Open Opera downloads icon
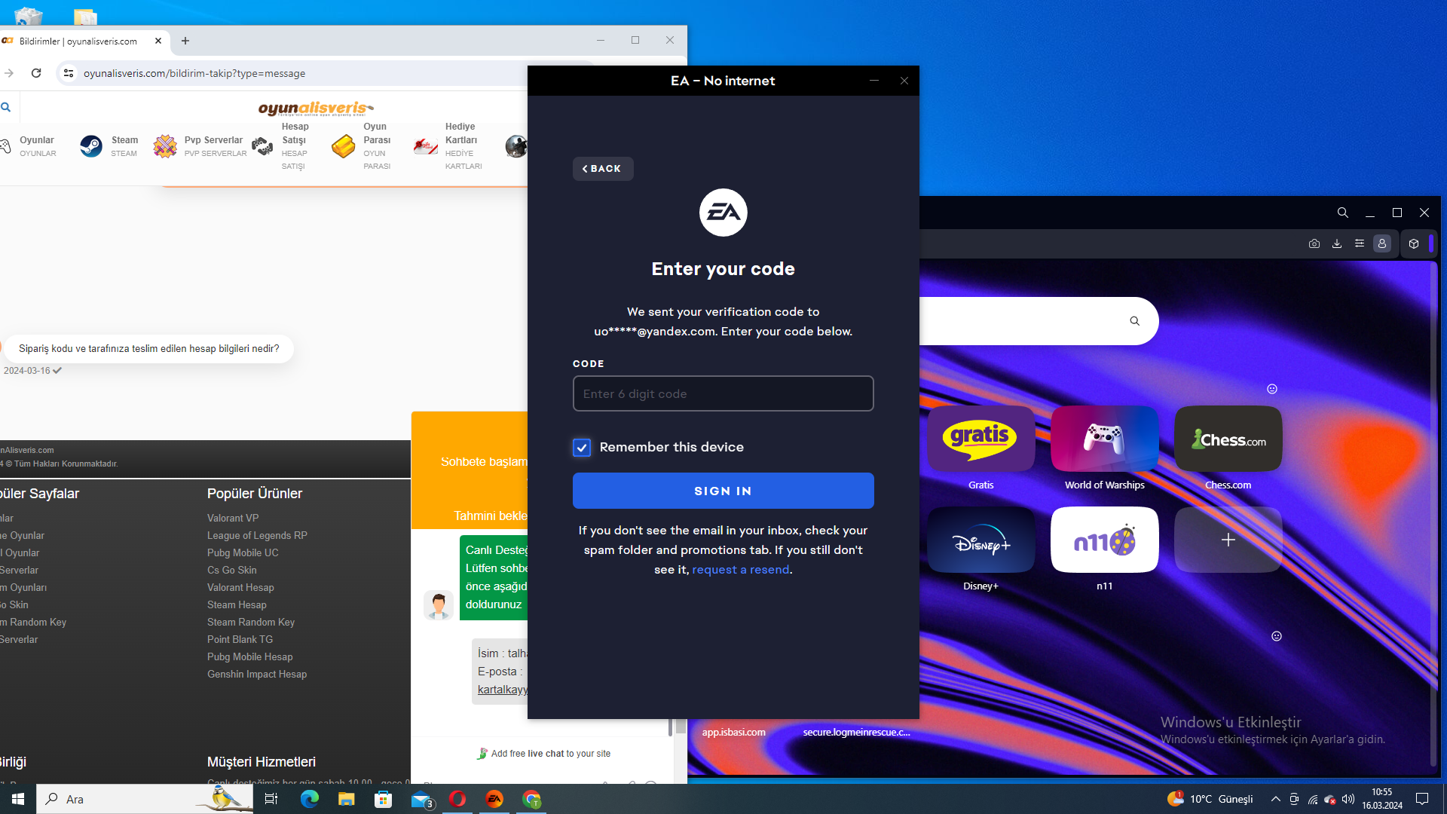1447x814 pixels. click(1337, 243)
